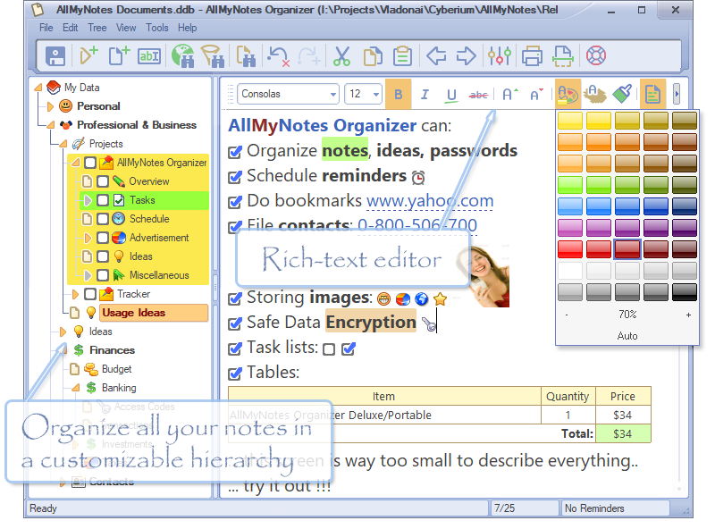Select the Budget note
Image resolution: width=715 pixels, height=529 pixels.
point(116,369)
